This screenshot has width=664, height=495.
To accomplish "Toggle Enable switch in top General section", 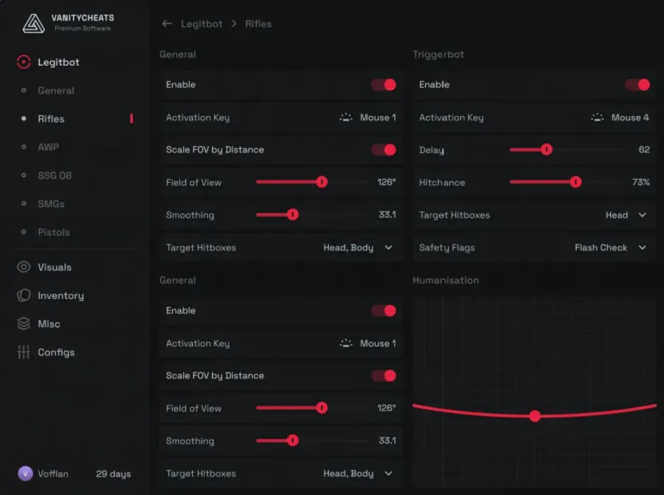I will coord(384,85).
